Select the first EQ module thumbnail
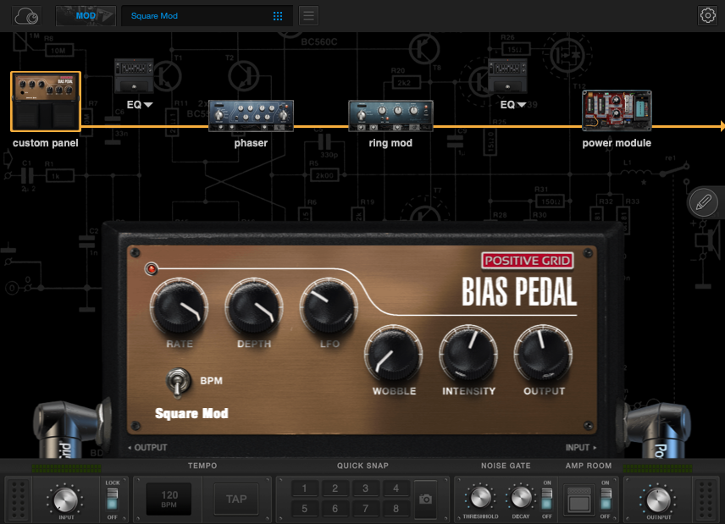The height and width of the screenshot is (524, 725). click(x=134, y=76)
